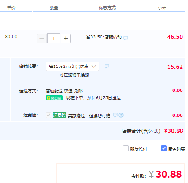Click the quantity input field
The height and width of the screenshot is (183, 188).
(54, 38)
